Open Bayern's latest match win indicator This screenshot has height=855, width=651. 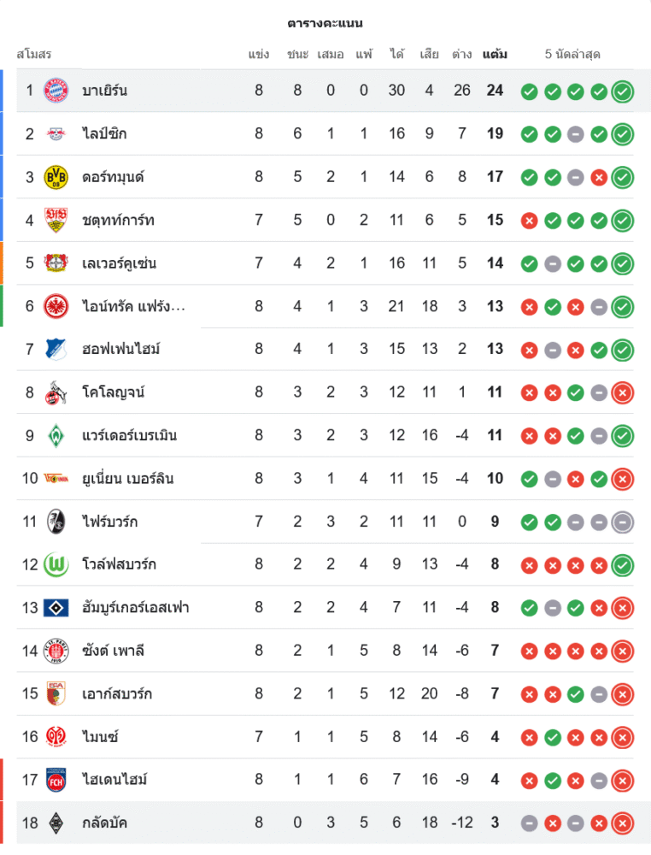tap(623, 91)
